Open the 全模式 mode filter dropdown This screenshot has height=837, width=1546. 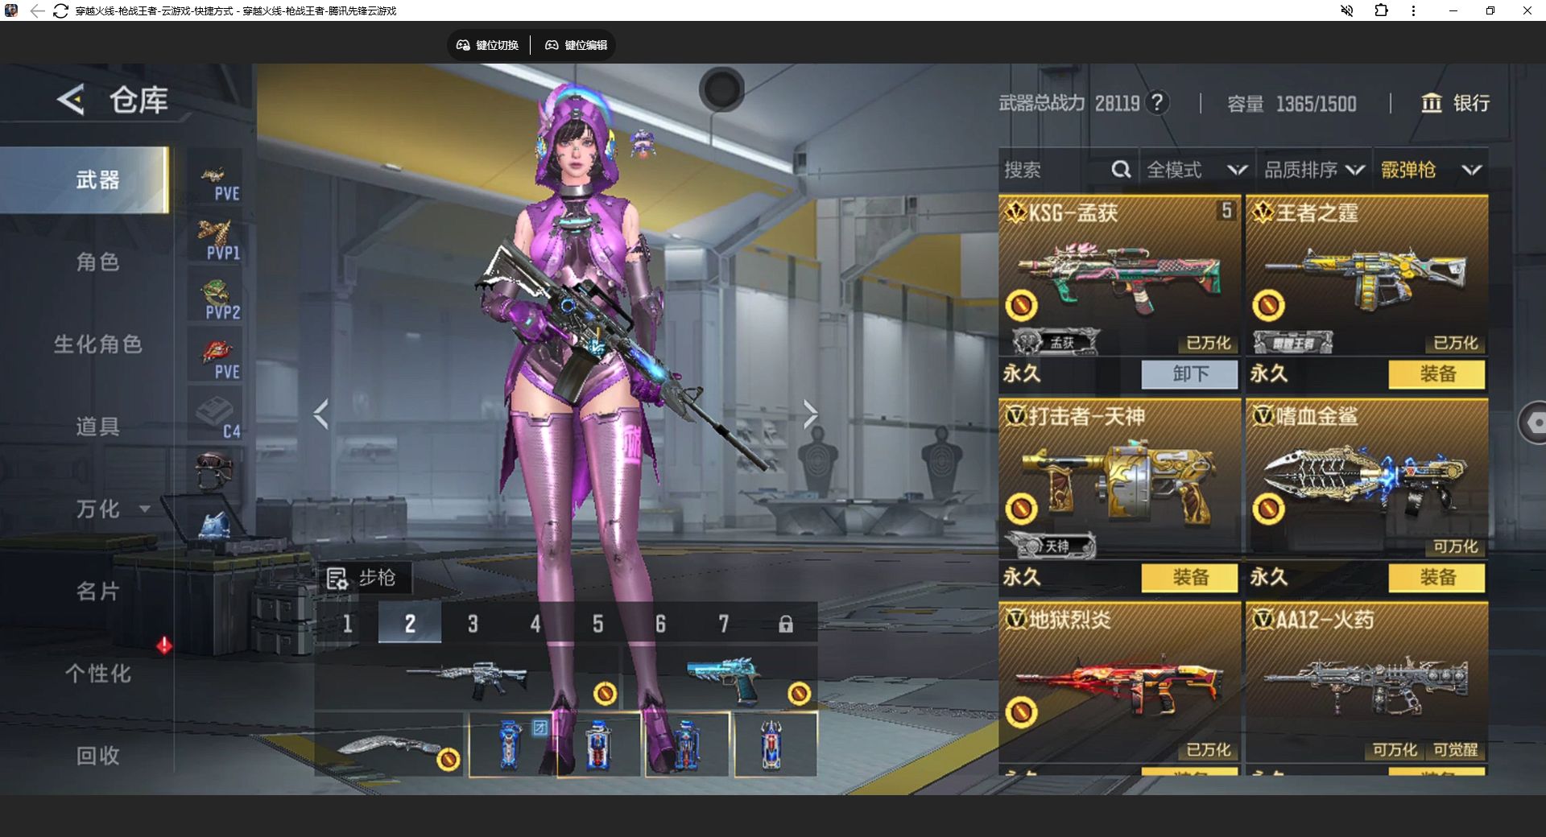[x=1197, y=170]
